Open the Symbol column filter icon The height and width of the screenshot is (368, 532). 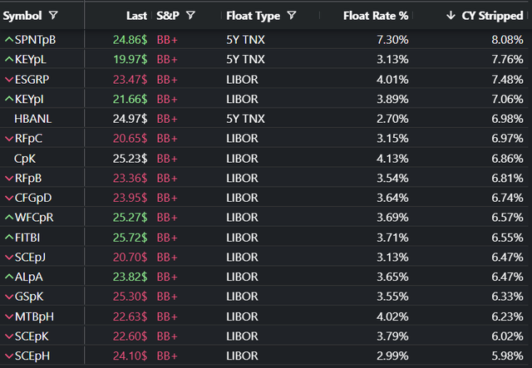pyautogui.click(x=53, y=15)
